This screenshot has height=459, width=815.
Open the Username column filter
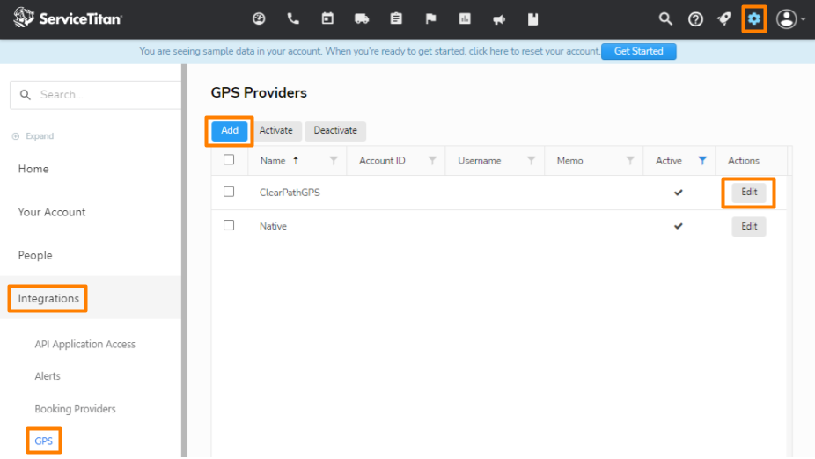[x=532, y=161]
